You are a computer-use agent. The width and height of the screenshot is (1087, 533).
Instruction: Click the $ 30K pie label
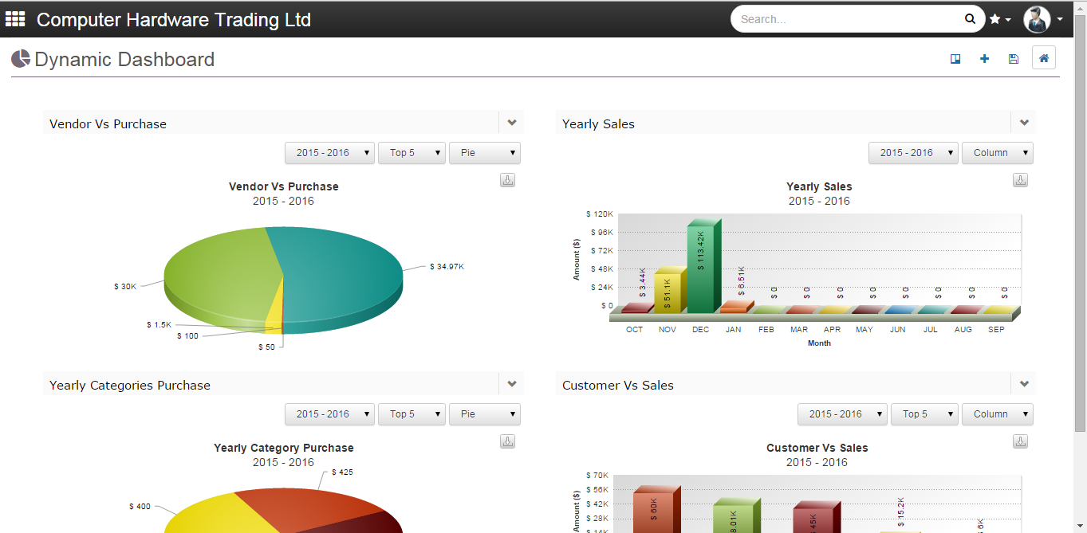point(125,286)
